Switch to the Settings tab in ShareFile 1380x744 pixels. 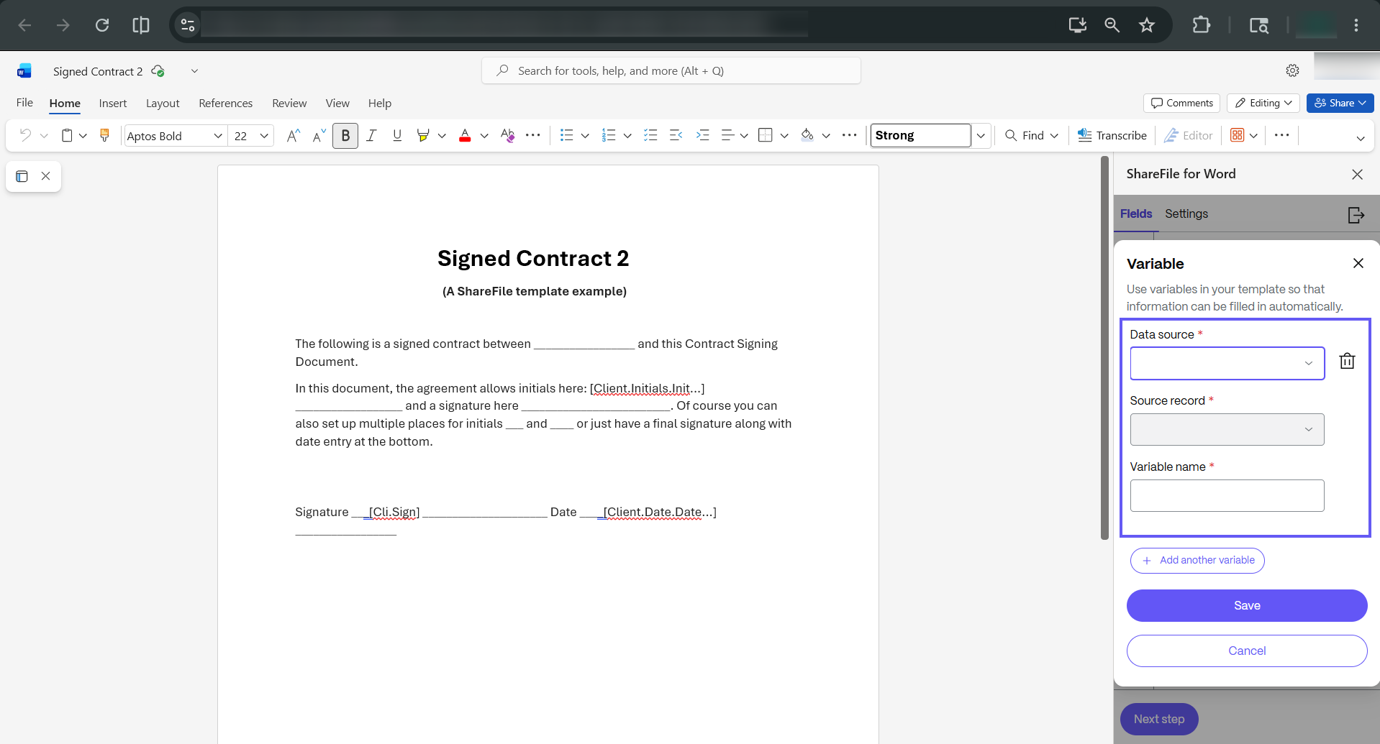(1186, 213)
